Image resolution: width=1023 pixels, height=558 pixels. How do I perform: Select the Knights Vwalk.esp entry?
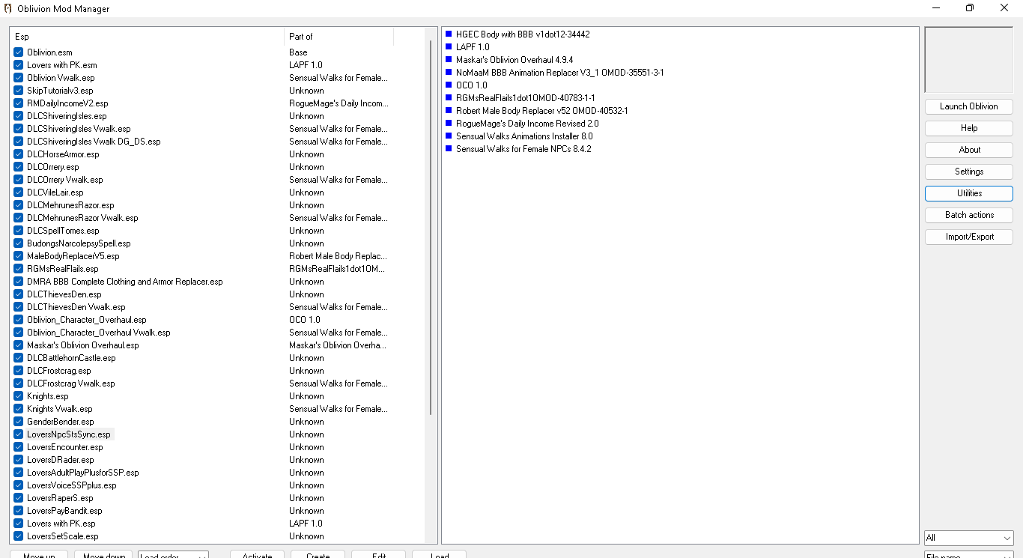pos(60,409)
